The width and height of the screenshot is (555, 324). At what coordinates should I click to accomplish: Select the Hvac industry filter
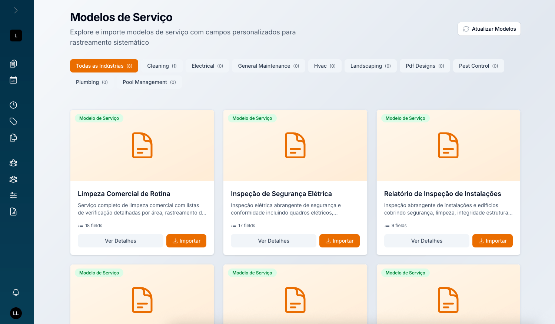pos(325,66)
